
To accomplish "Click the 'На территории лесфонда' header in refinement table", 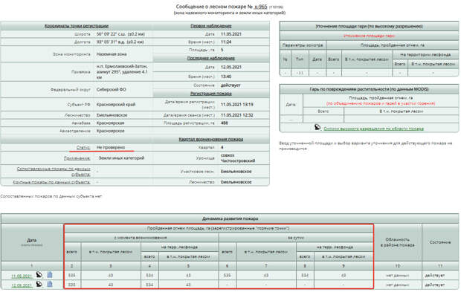I will (425, 55).
